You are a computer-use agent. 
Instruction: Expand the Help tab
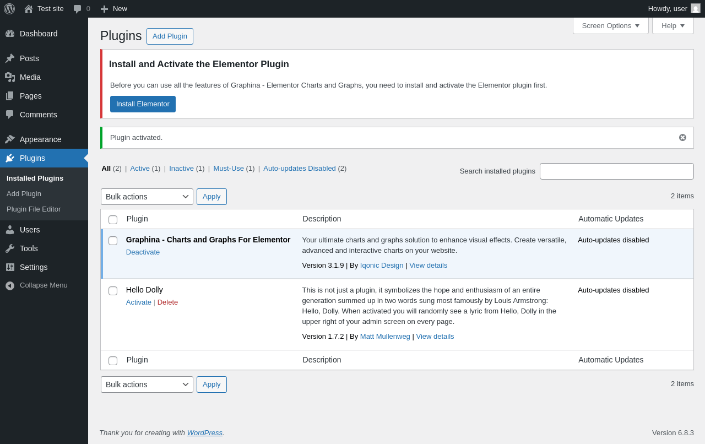click(673, 25)
